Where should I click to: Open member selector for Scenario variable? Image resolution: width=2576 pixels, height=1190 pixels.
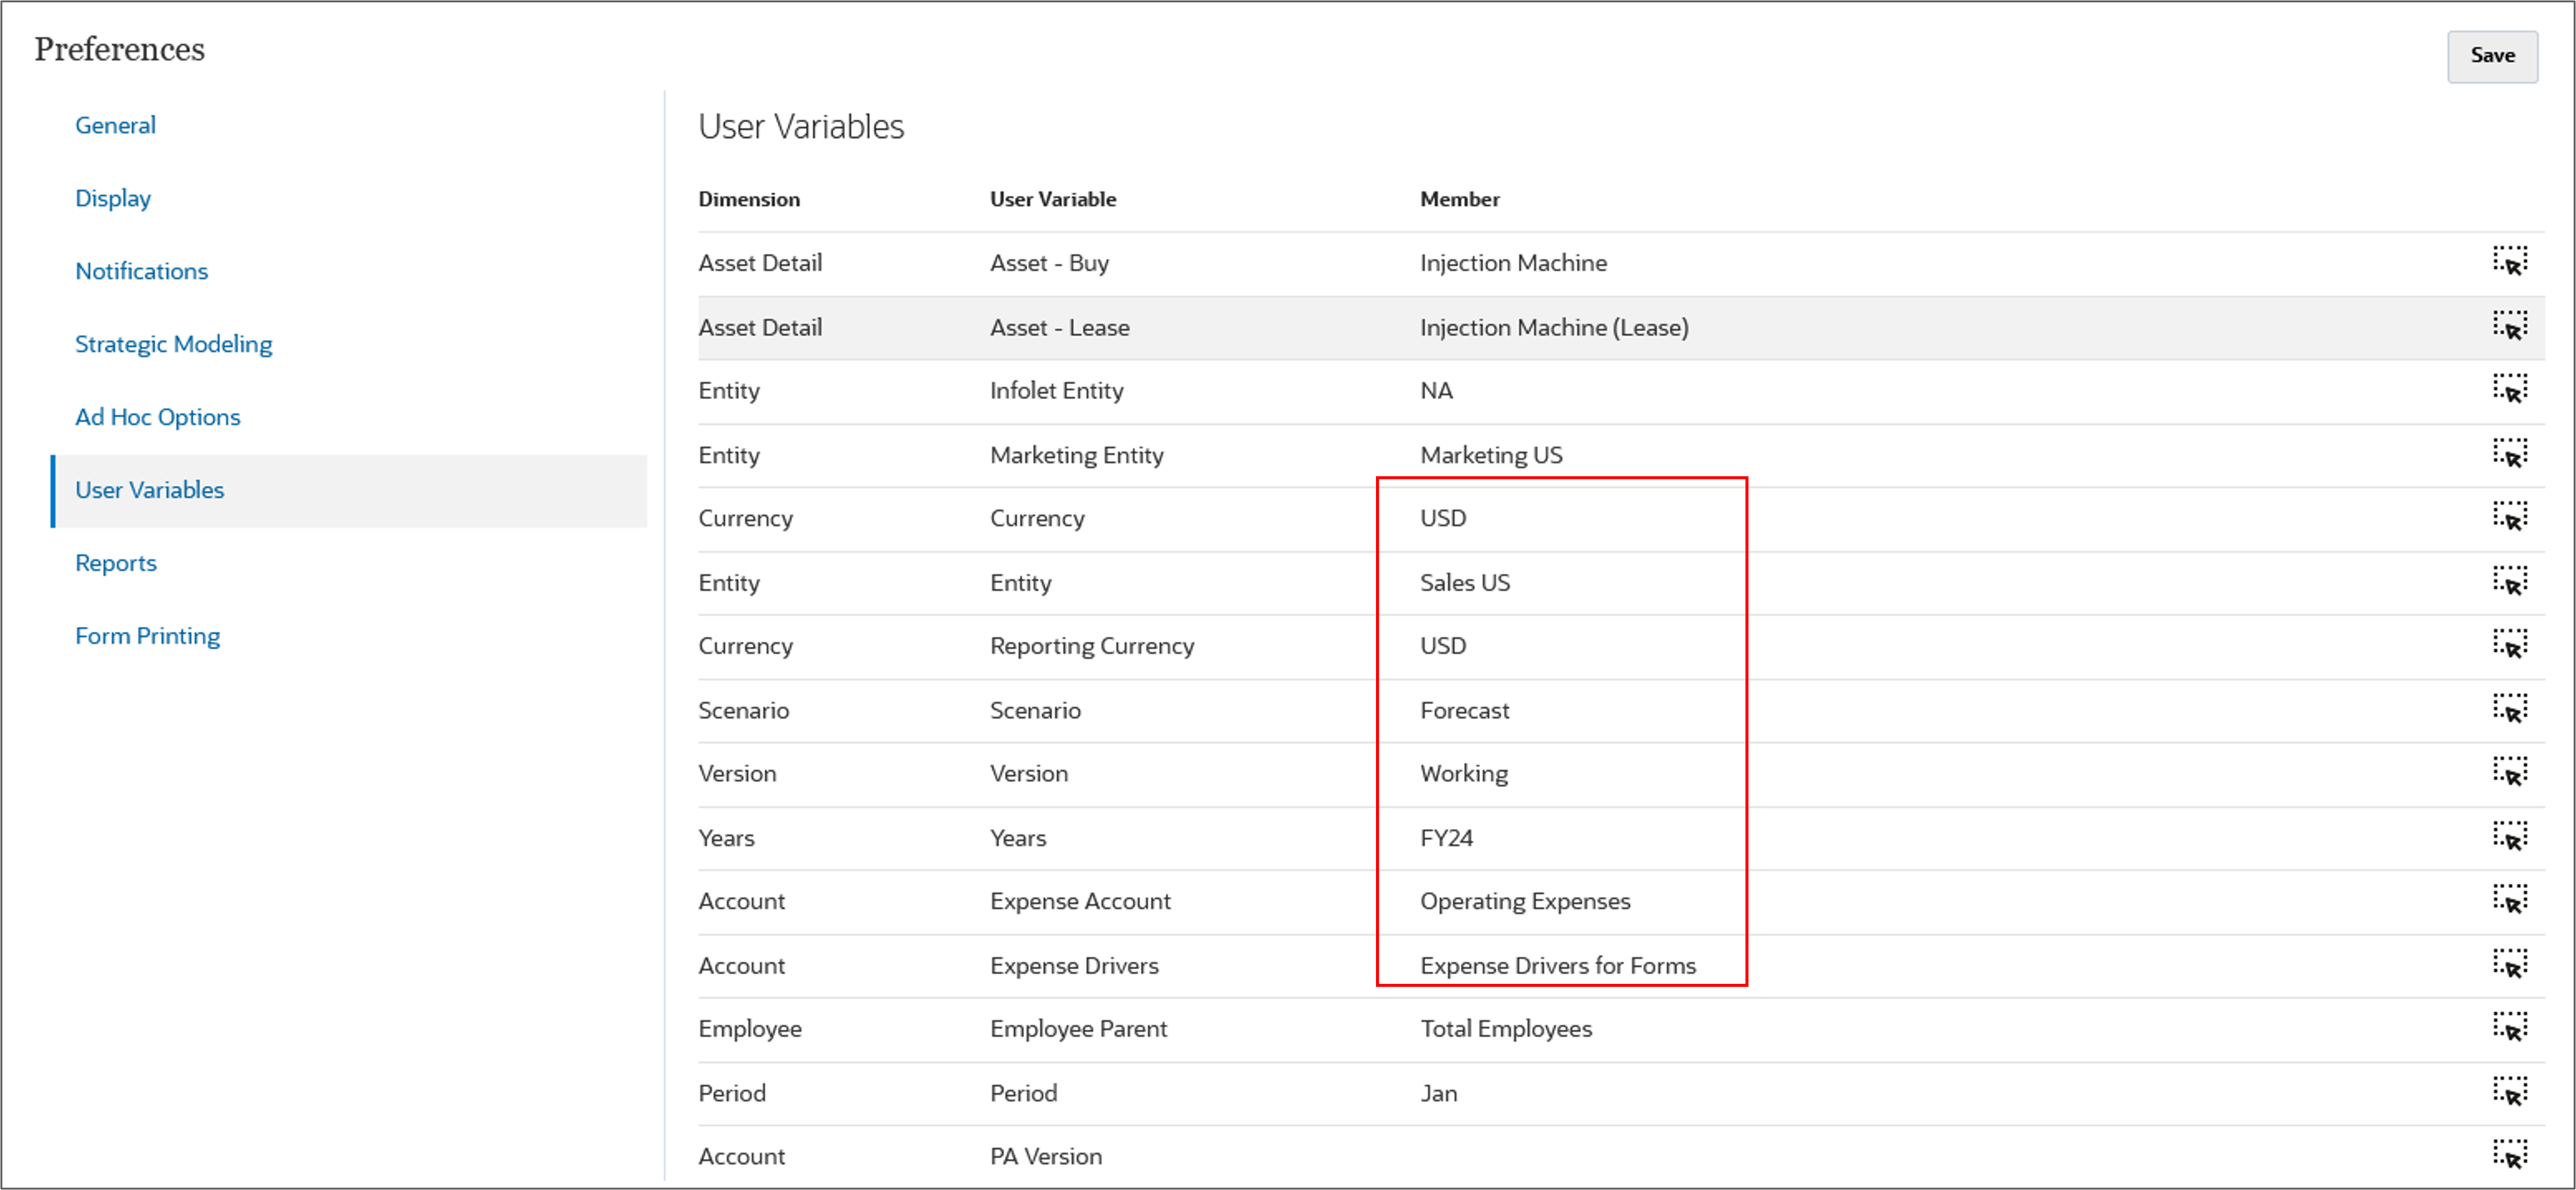2509,709
